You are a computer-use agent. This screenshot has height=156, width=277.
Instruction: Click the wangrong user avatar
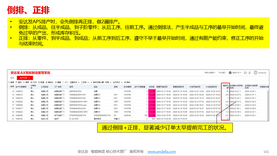click(255, 73)
